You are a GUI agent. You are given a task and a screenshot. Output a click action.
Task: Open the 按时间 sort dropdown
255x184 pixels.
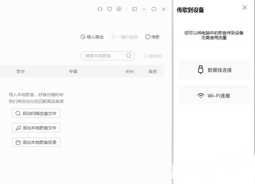tap(152, 56)
